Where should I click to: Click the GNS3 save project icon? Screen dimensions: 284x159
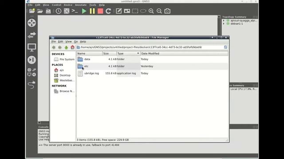click(48, 11)
